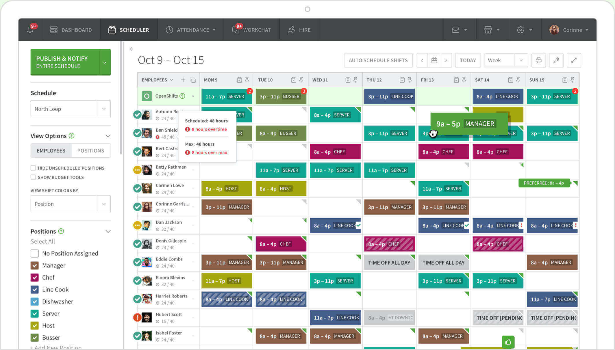615x350 pixels.
Task: Click the add employee plus icon
Action: (183, 80)
